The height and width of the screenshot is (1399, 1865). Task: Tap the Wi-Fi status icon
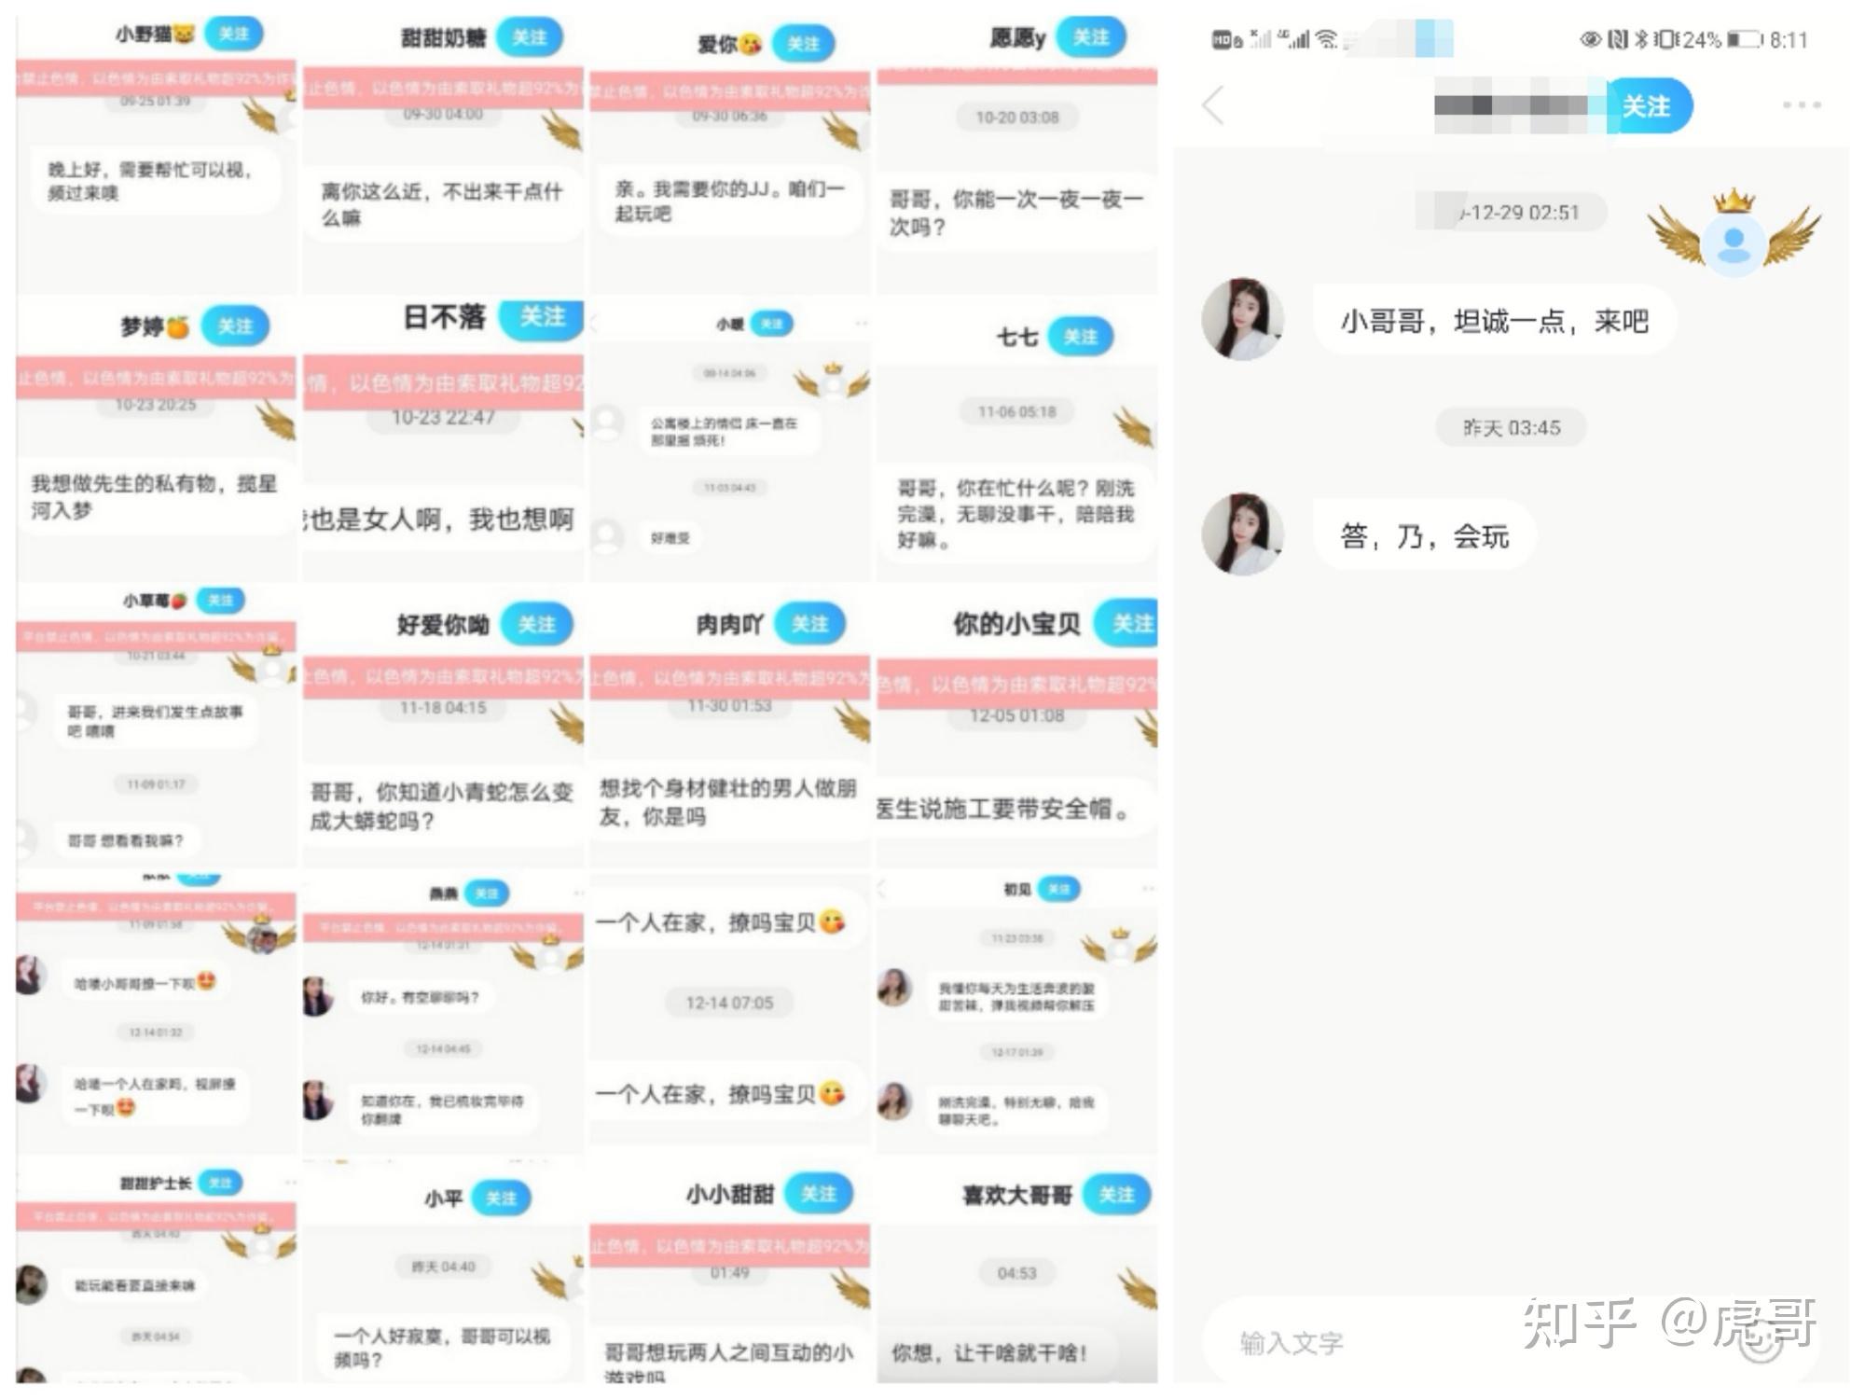coord(1326,39)
